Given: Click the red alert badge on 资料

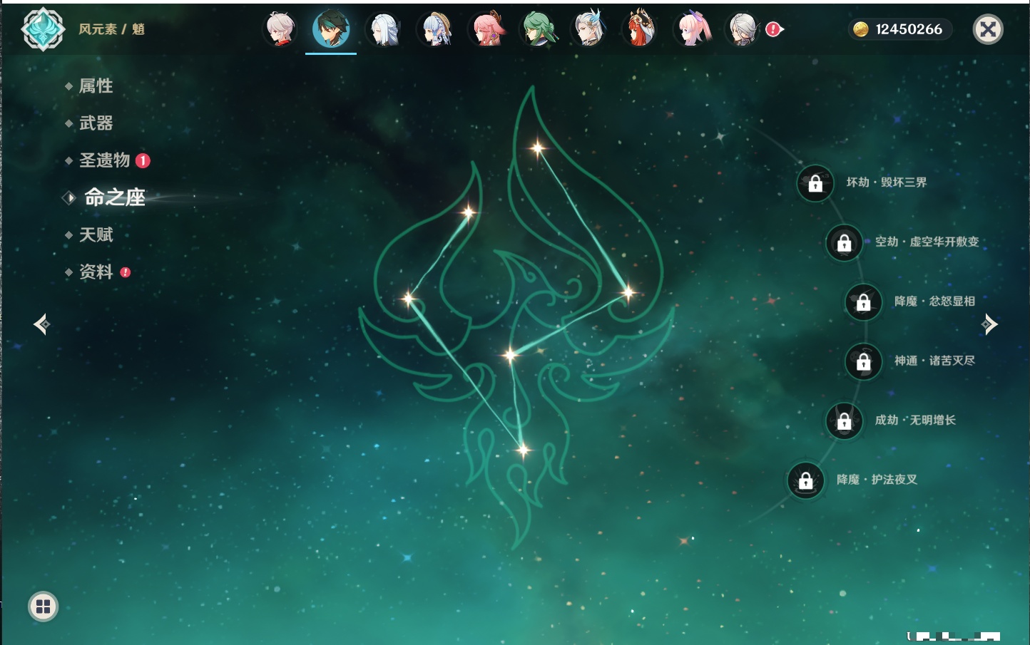Looking at the screenshot, I should 126,272.
